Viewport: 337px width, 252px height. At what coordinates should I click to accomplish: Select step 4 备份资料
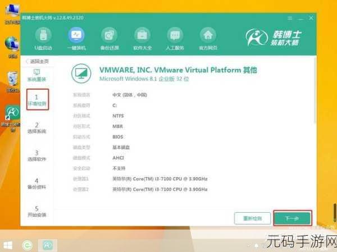coord(37,184)
